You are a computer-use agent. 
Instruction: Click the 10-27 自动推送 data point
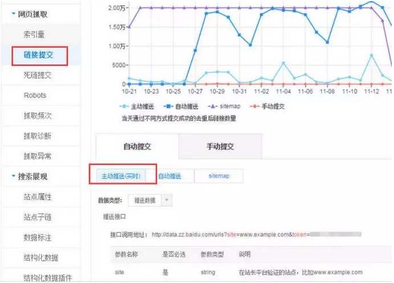tap(195, 51)
